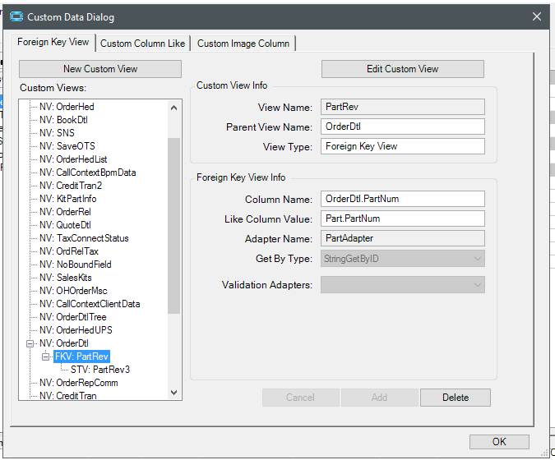This screenshot has height=460, width=555.
Task: Select NV: OrdRelTax tree item
Action: tap(69, 251)
